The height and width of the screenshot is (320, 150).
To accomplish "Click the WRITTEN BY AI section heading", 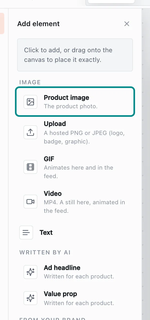I will 45,252.
